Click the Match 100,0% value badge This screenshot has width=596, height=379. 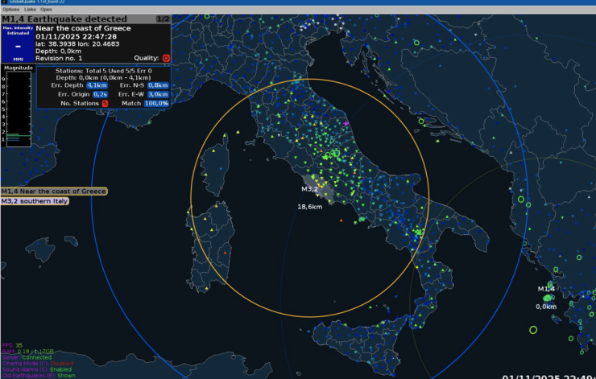coord(157,103)
